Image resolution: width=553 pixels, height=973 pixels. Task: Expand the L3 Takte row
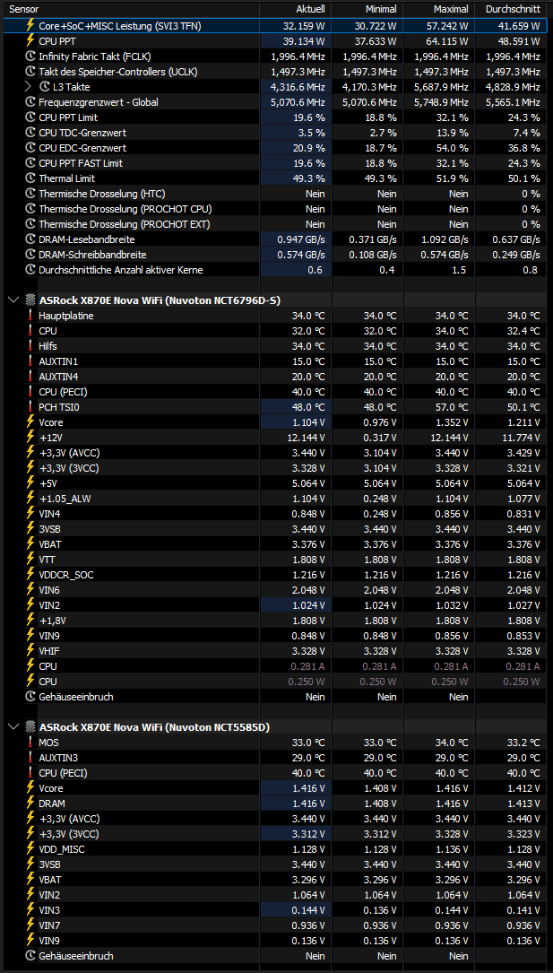(x=28, y=87)
